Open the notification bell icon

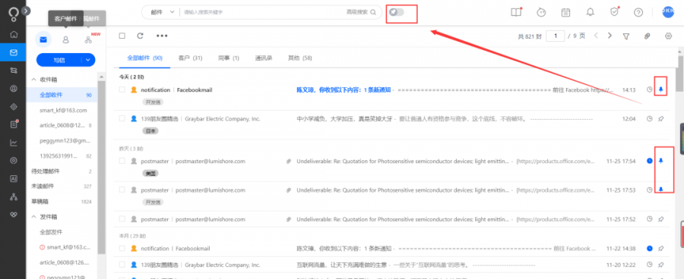590,12
